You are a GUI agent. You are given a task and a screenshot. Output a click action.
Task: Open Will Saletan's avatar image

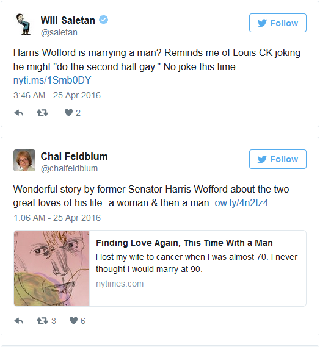24,24
